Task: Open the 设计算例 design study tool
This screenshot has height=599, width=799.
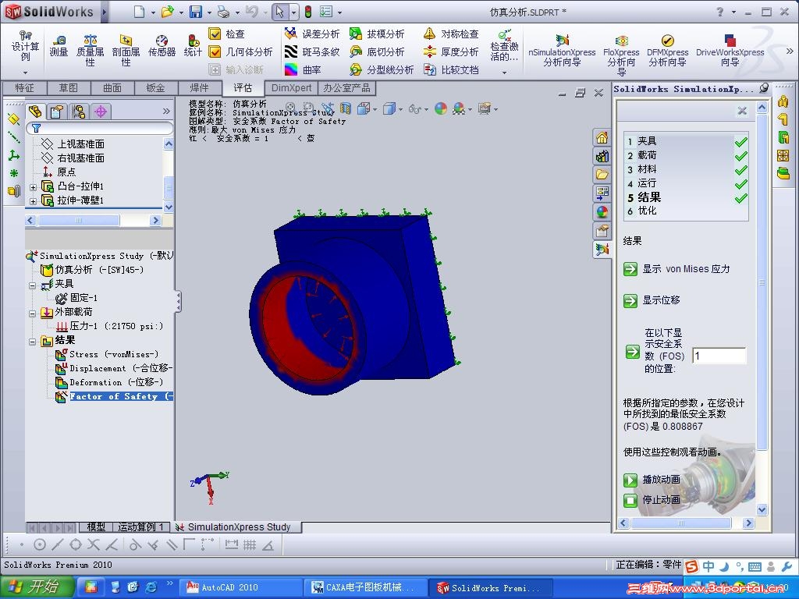Action: click(25, 47)
